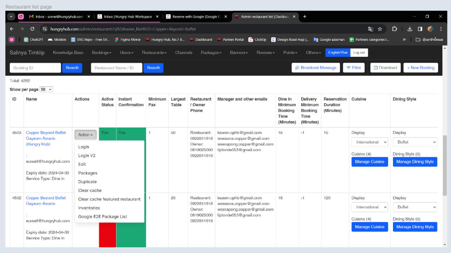Choose Google E2E Package List option
This screenshot has width=451, height=253.
point(103,217)
